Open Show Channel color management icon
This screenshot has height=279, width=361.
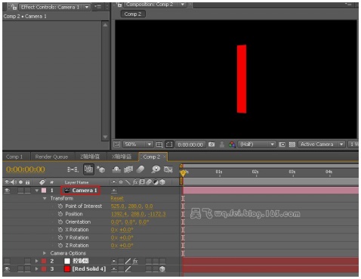click(x=232, y=144)
